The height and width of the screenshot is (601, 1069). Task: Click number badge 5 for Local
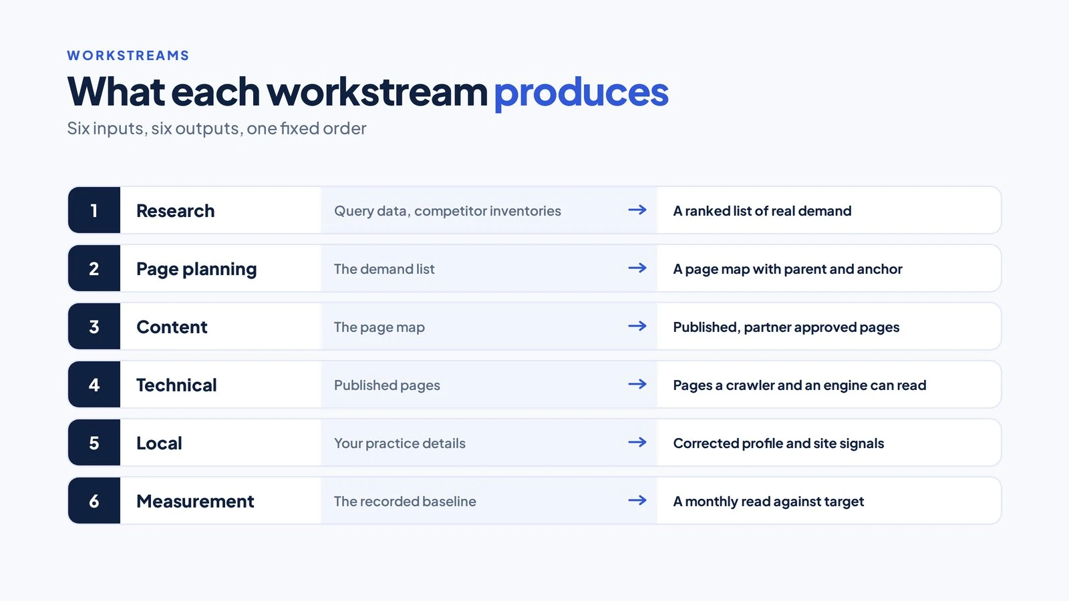(x=94, y=443)
